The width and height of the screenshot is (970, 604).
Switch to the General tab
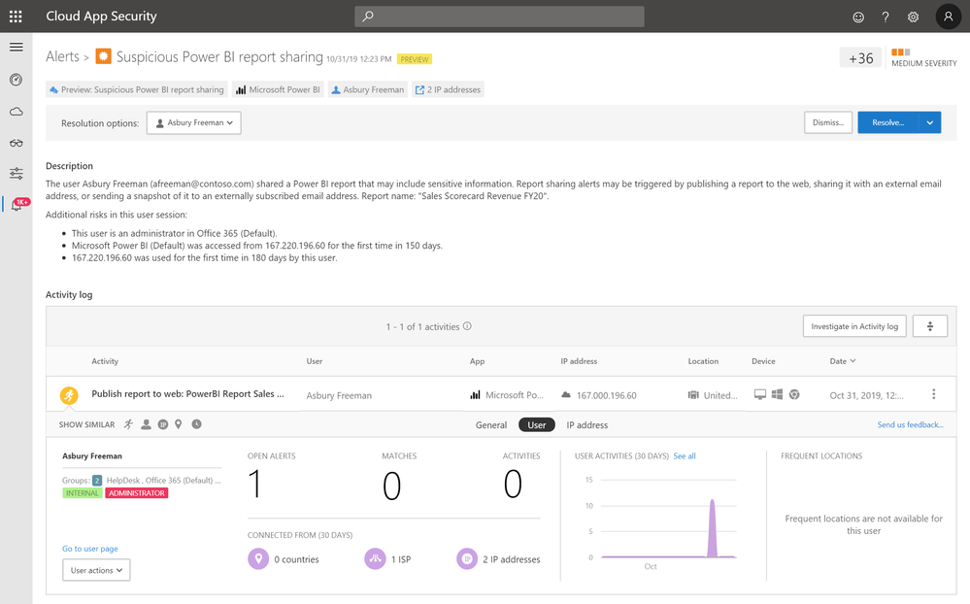pos(491,425)
